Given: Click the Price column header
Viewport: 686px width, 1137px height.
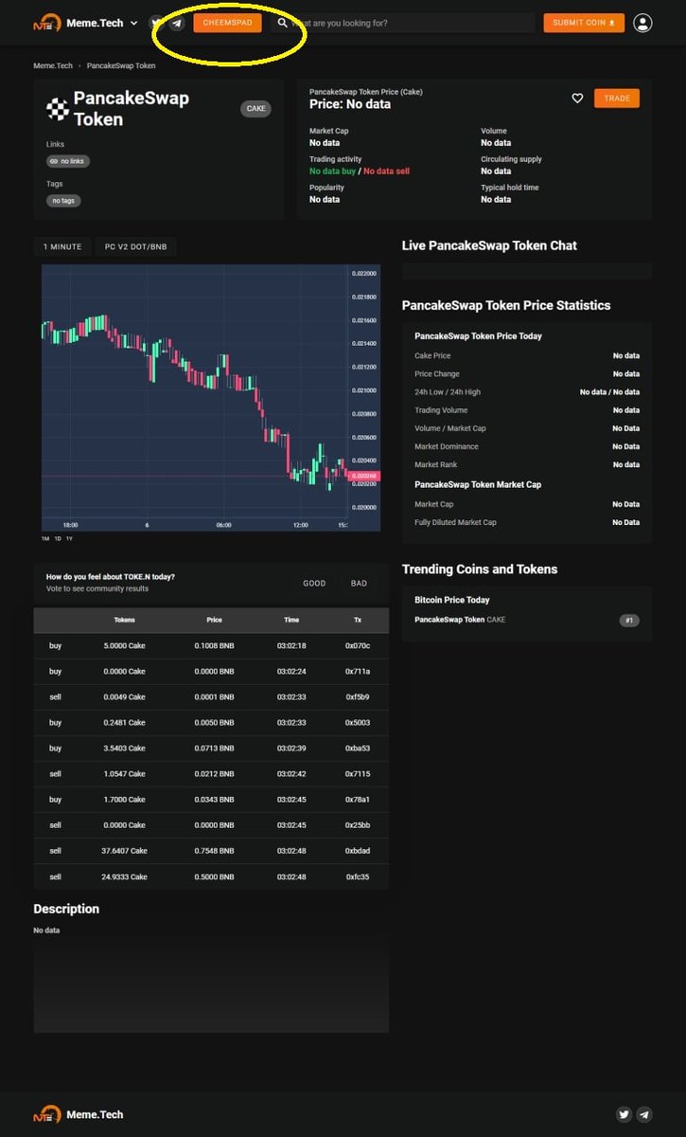Looking at the screenshot, I should coord(215,620).
